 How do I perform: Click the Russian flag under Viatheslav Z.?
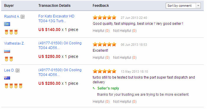click(x=7, y=51)
